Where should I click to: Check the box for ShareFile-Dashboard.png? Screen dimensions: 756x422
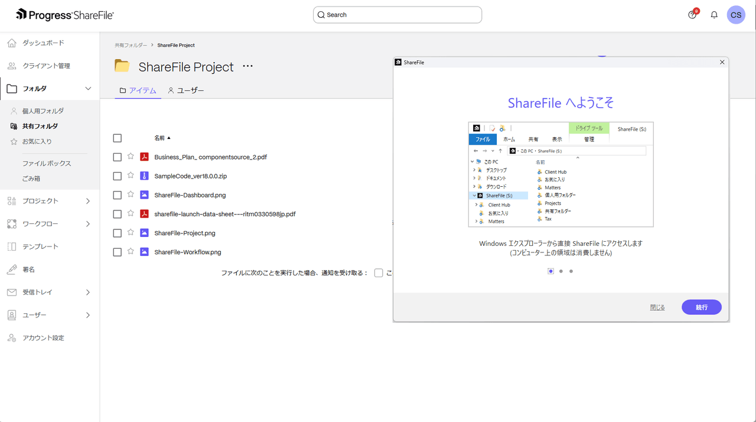(x=117, y=195)
